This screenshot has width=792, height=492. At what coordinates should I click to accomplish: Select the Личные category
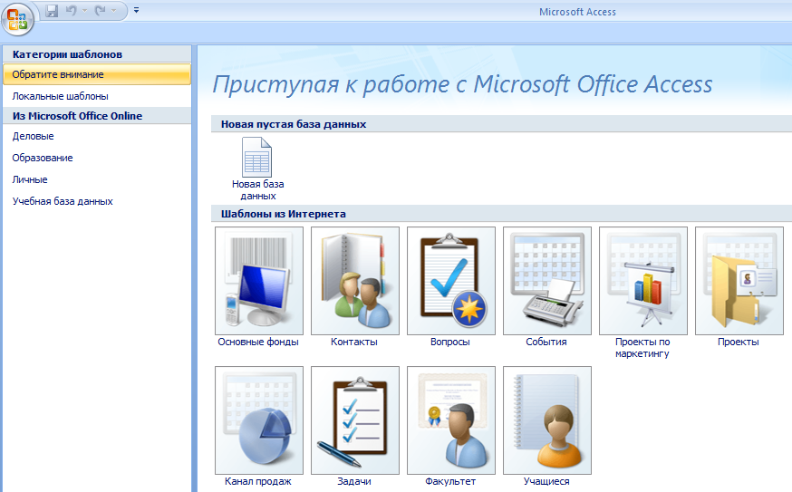click(96, 179)
